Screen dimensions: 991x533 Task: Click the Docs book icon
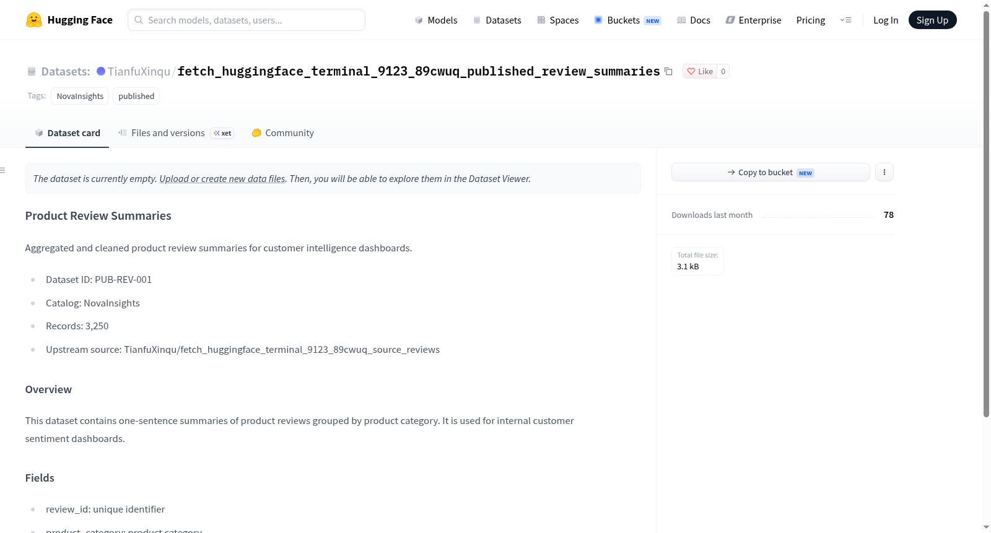(681, 20)
